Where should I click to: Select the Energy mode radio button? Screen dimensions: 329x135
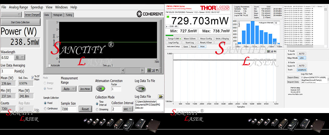tap(44, 83)
